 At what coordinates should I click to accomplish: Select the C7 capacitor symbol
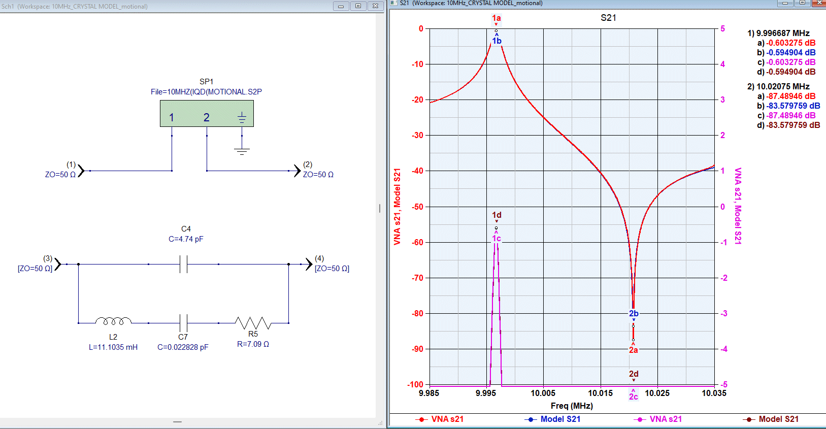(183, 323)
